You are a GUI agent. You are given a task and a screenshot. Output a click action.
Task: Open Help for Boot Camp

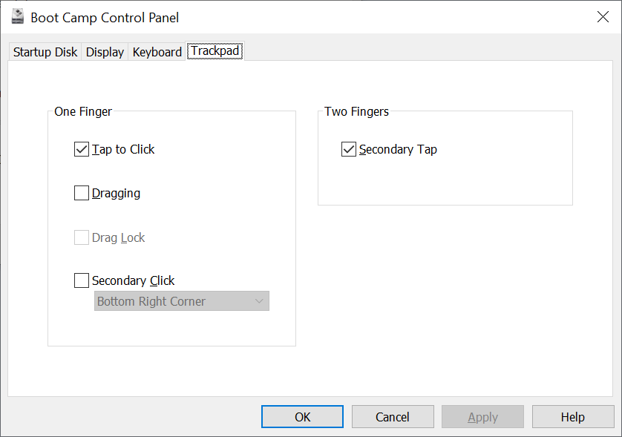click(x=573, y=417)
